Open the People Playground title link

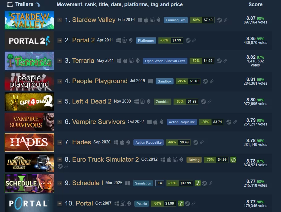click(x=100, y=81)
